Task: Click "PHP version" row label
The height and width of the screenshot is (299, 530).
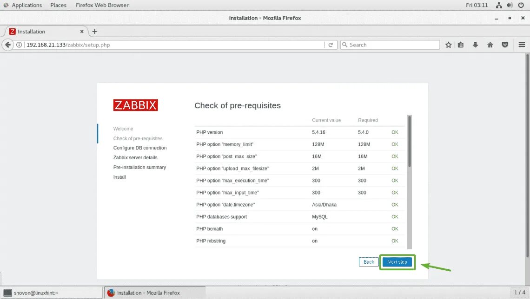Action: point(209,132)
